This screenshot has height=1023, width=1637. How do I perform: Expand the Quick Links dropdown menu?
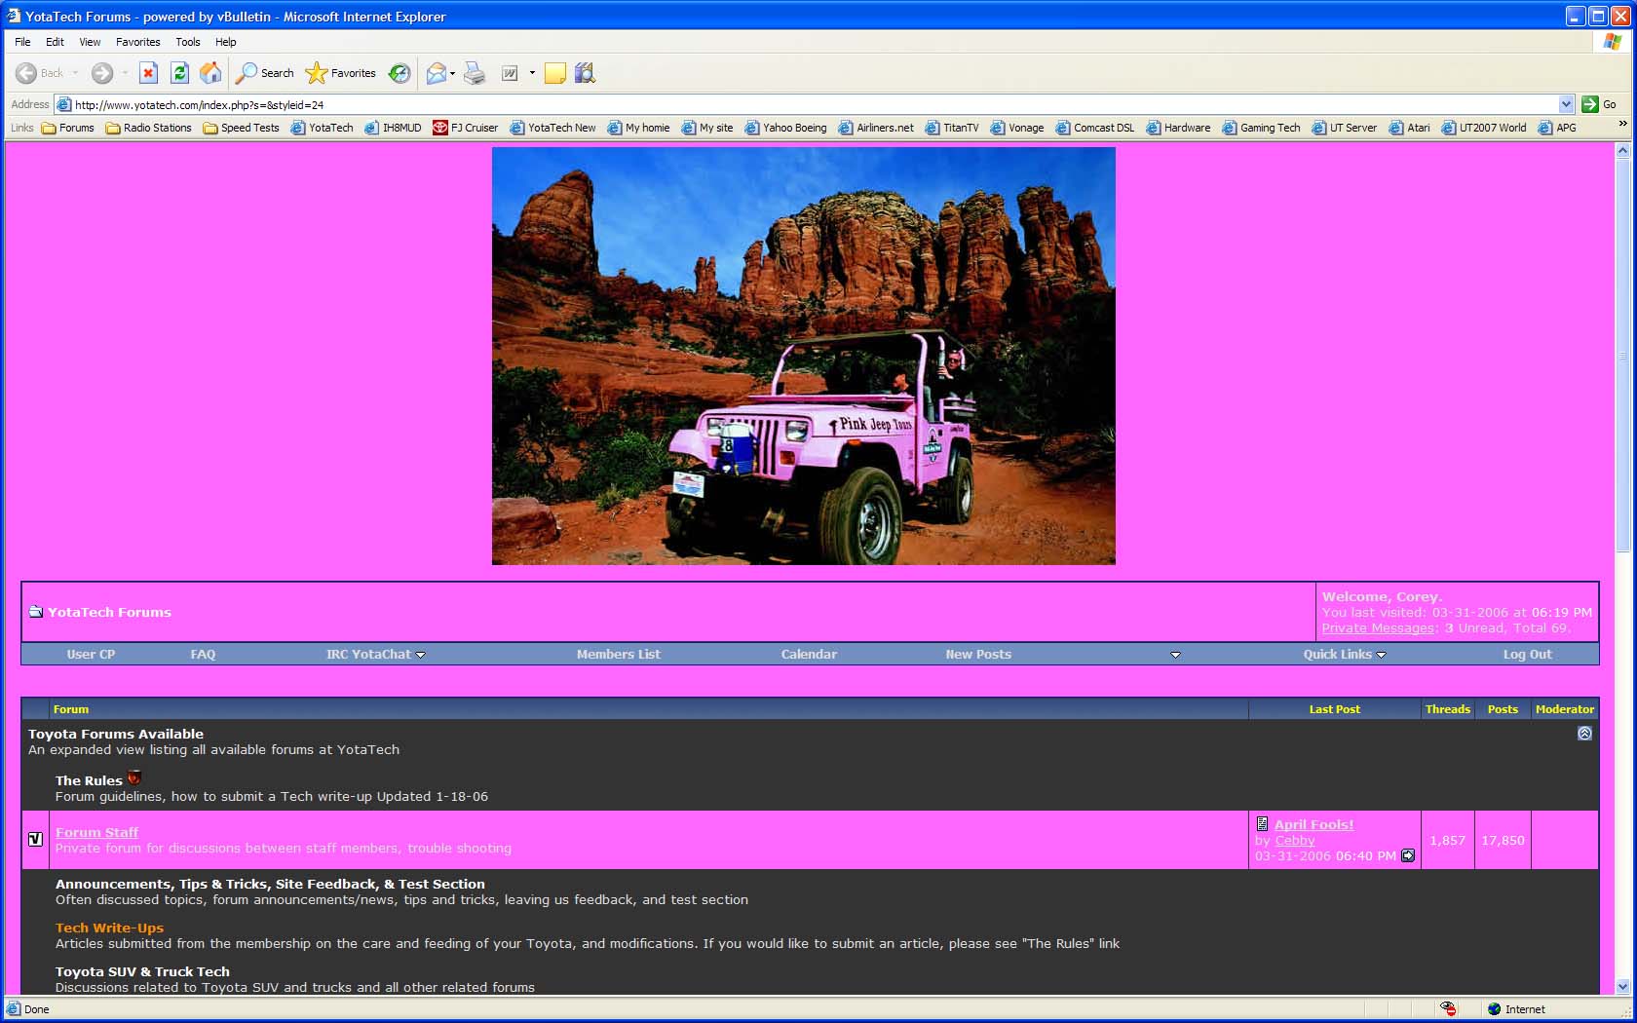pos(1381,655)
